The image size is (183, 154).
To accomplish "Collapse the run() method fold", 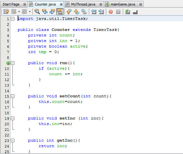I will click(x=13, y=63).
